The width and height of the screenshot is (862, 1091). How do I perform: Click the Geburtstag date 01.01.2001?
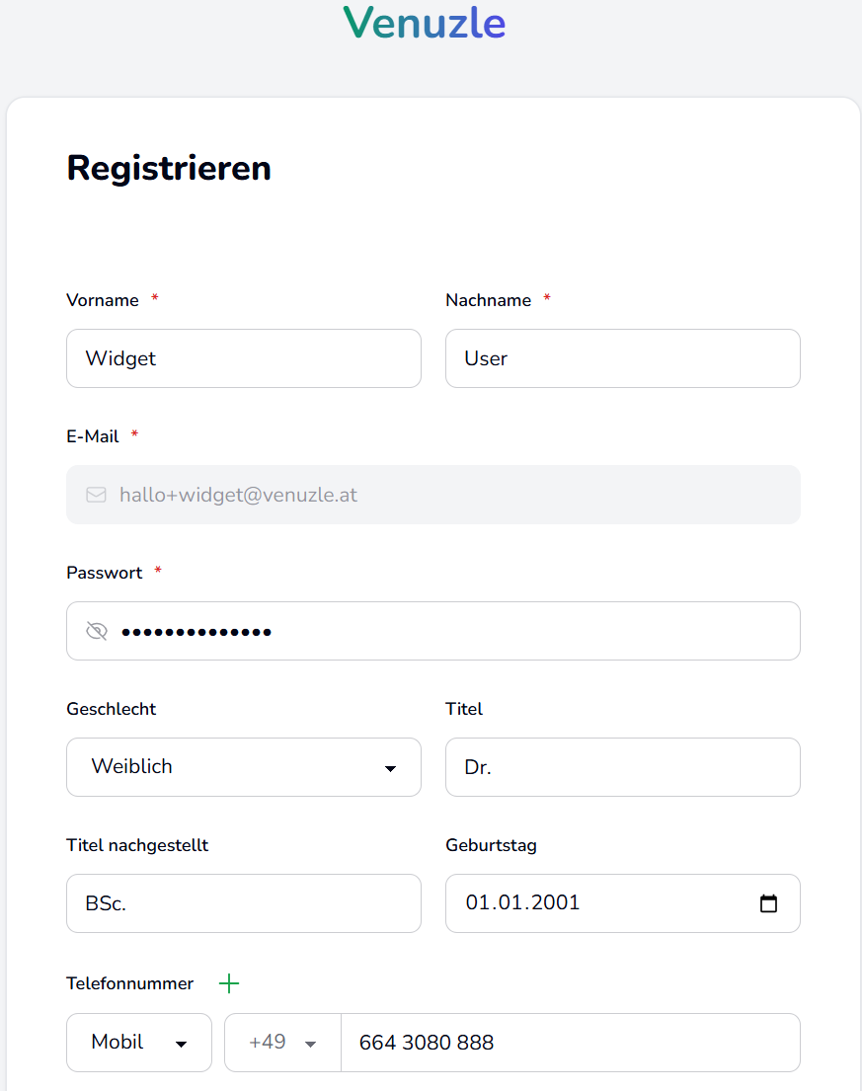click(523, 903)
